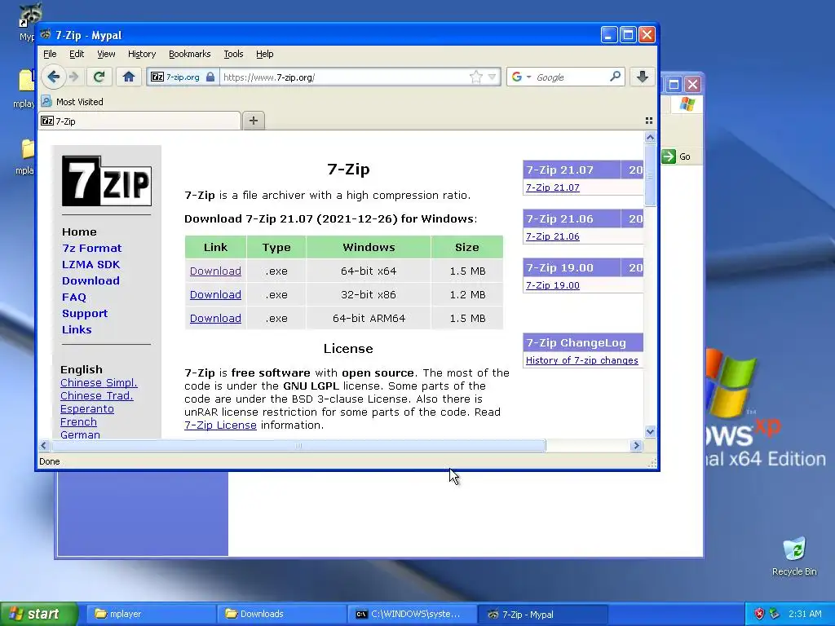Switch to mplayer taskbar window
Image resolution: width=835 pixels, height=626 pixels.
click(150, 615)
